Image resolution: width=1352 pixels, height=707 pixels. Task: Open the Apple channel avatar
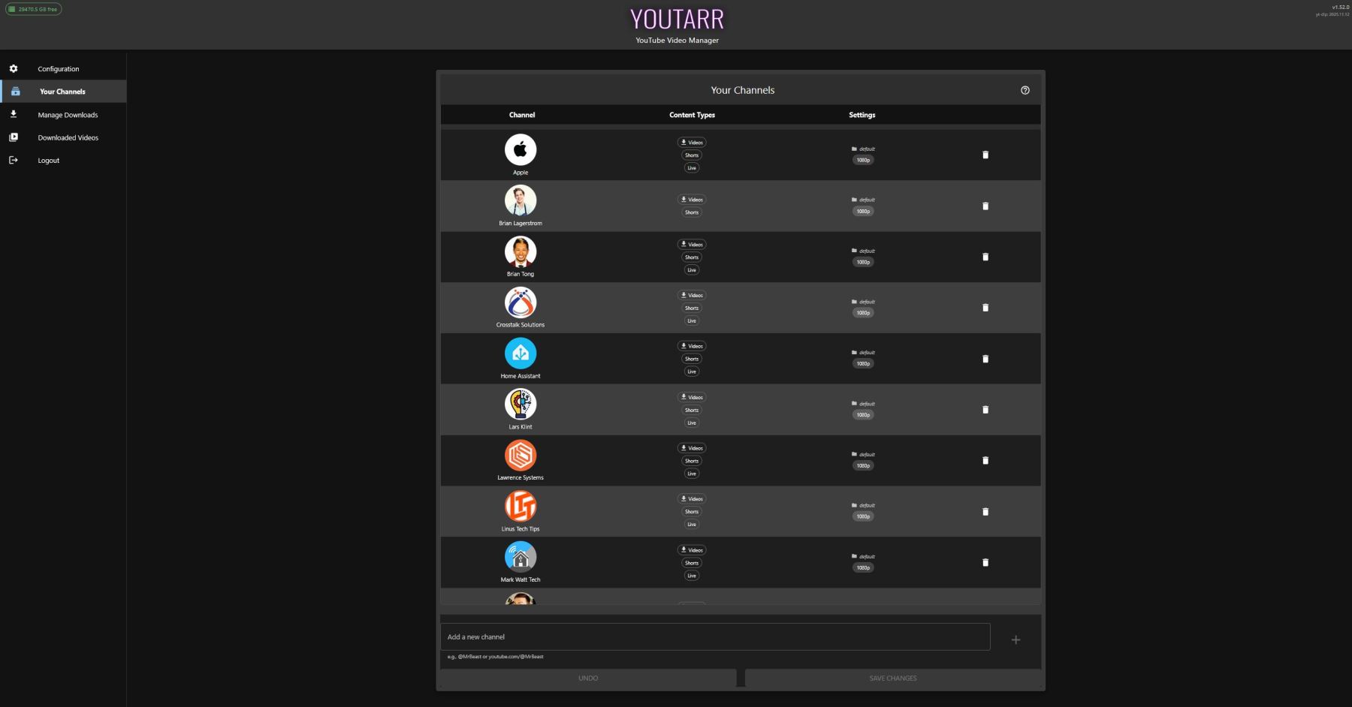(x=521, y=150)
